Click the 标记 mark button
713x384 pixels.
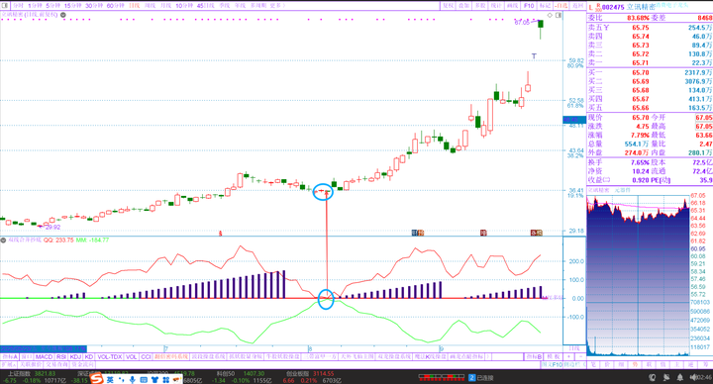point(546,6)
